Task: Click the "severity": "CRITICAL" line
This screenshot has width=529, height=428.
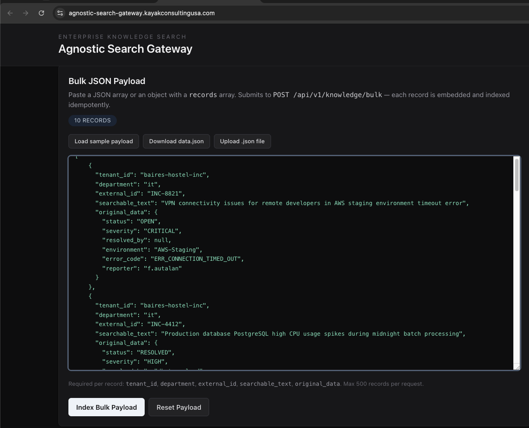Action: pyautogui.click(x=142, y=231)
